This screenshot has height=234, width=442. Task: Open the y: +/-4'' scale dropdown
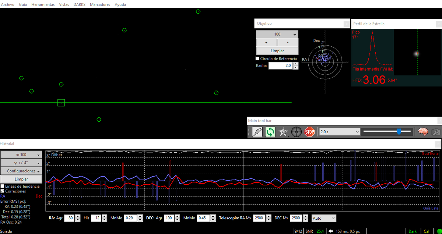pyautogui.click(x=21, y=163)
